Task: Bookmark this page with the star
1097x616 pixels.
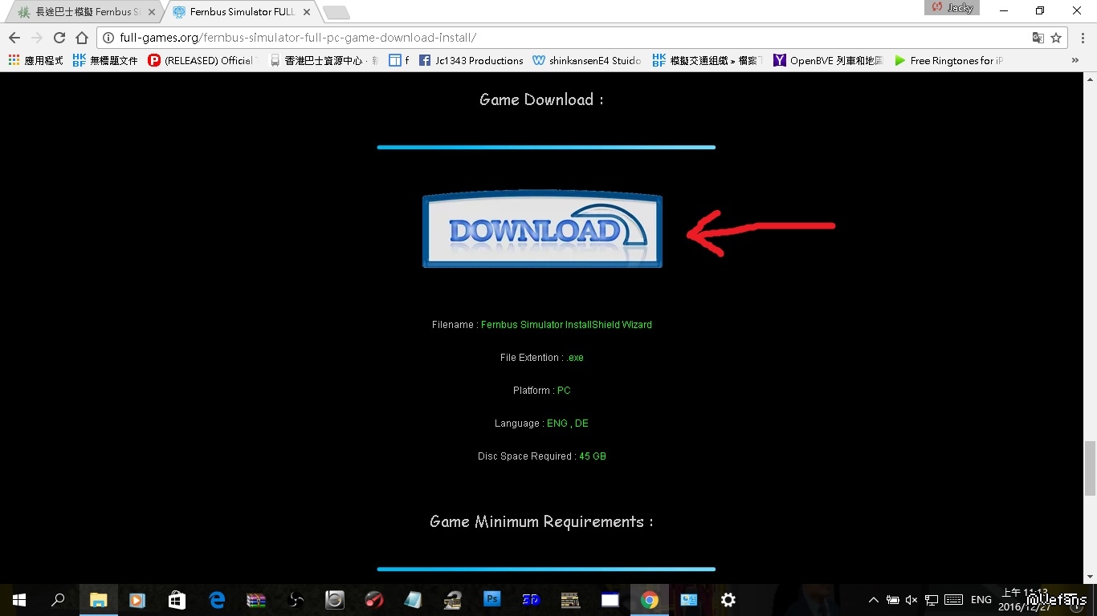Action: click(1056, 38)
